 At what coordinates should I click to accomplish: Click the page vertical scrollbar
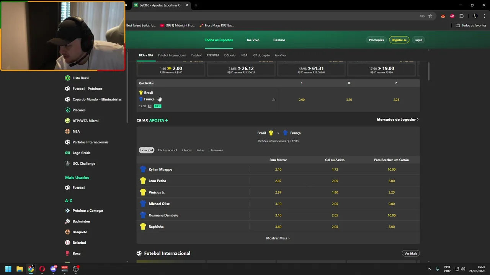[x=428, y=71]
